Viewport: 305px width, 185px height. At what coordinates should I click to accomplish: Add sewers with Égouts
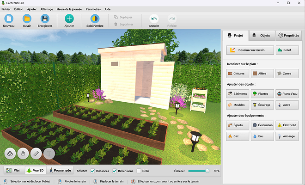click(238, 125)
